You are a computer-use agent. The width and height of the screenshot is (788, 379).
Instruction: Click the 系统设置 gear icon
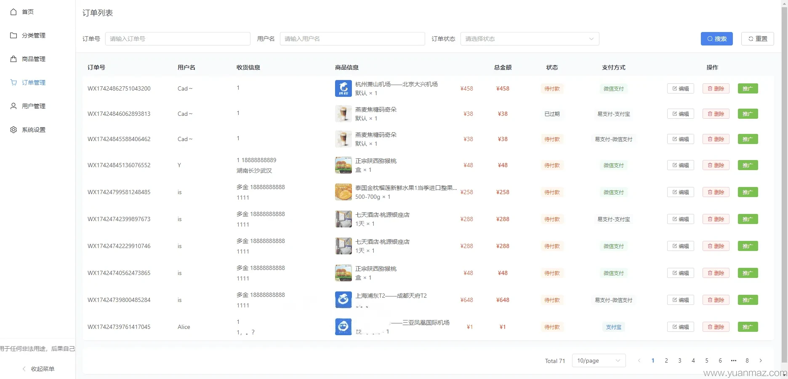click(x=13, y=130)
